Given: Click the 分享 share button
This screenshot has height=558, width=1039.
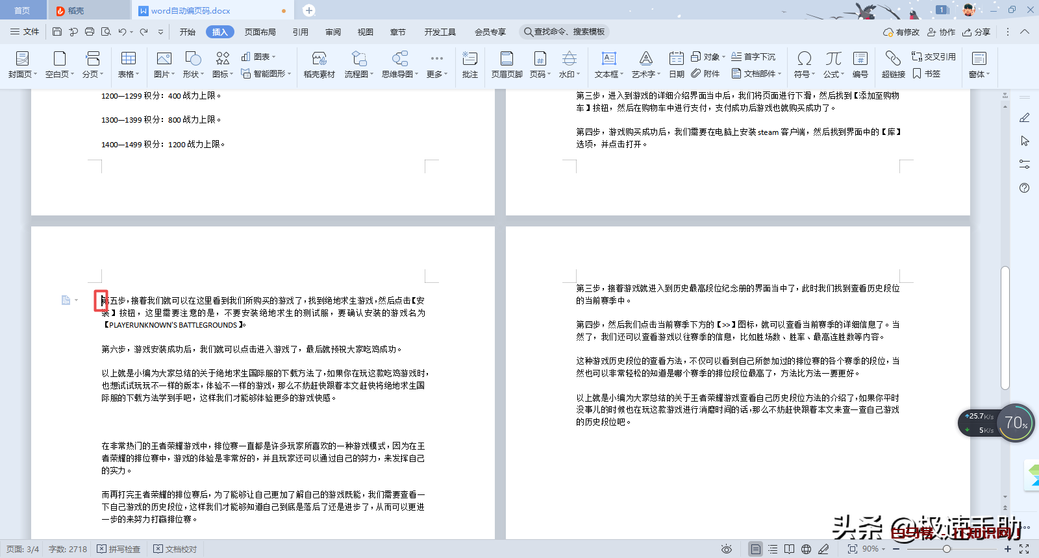Looking at the screenshot, I should point(977,32).
